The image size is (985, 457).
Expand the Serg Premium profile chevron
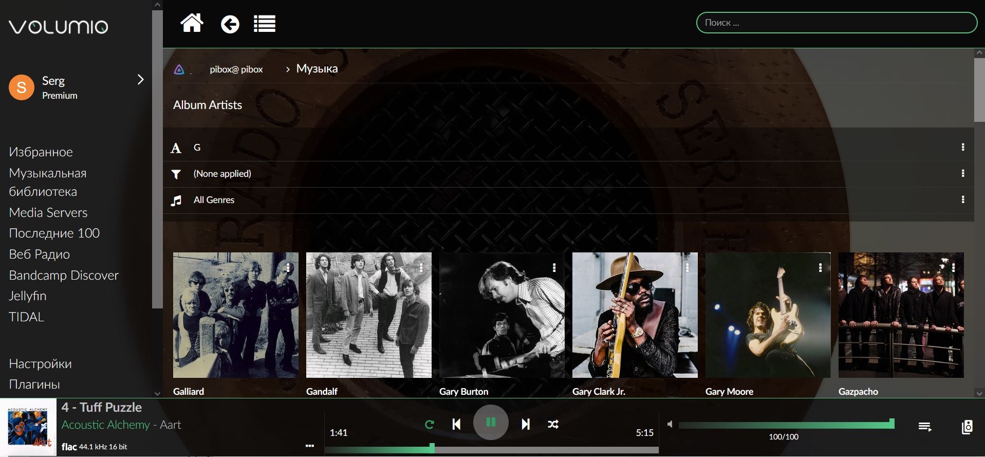(140, 80)
